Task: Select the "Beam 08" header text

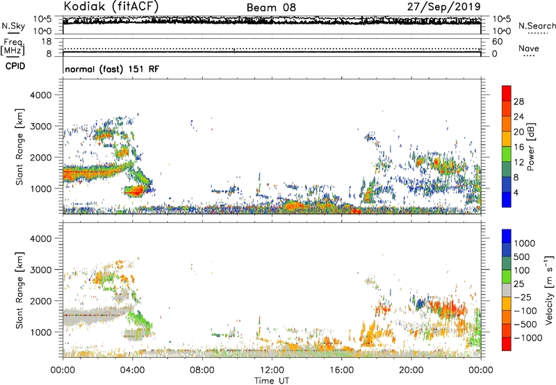Action: tap(271, 8)
